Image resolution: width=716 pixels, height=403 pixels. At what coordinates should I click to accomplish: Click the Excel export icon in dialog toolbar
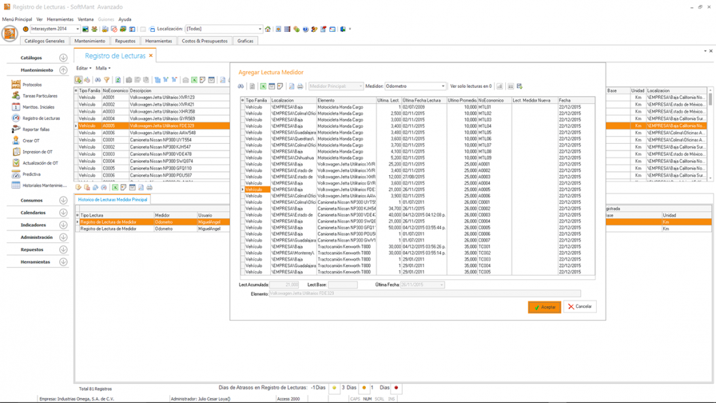[263, 86]
